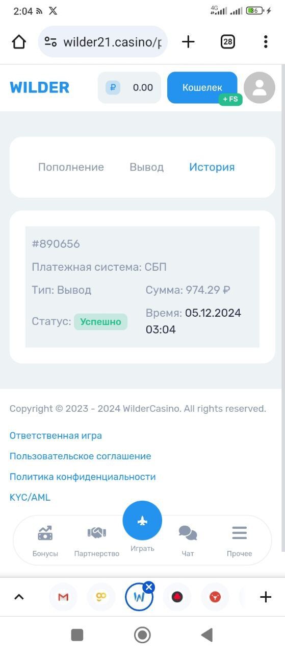Tap the ruble balance 0.00 display
This screenshot has height=654, width=285.
coord(129,87)
